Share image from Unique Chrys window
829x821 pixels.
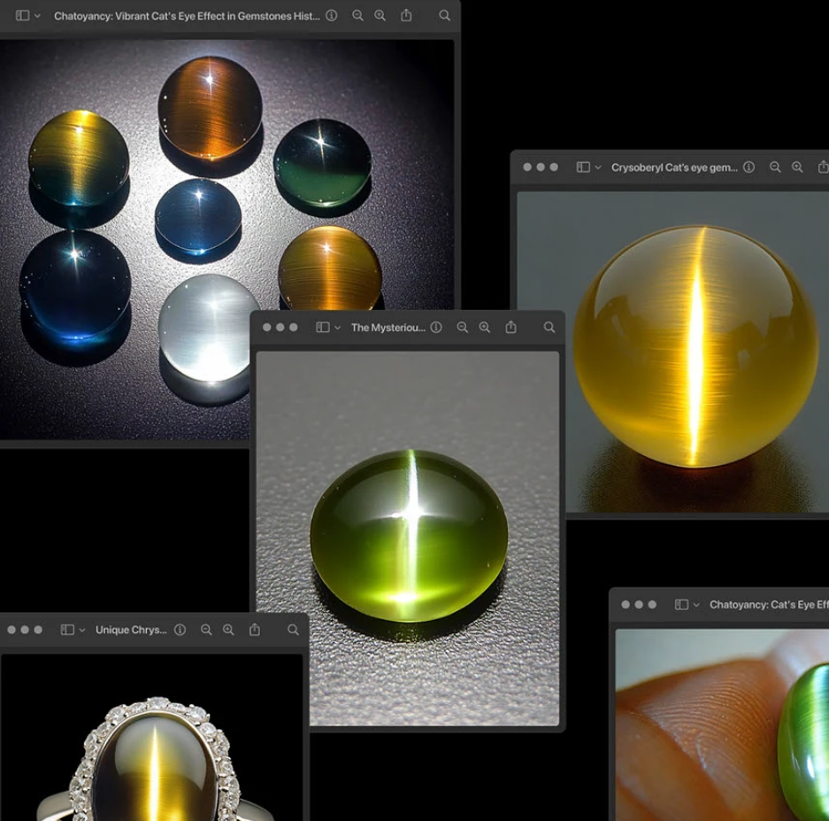coord(255,629)
